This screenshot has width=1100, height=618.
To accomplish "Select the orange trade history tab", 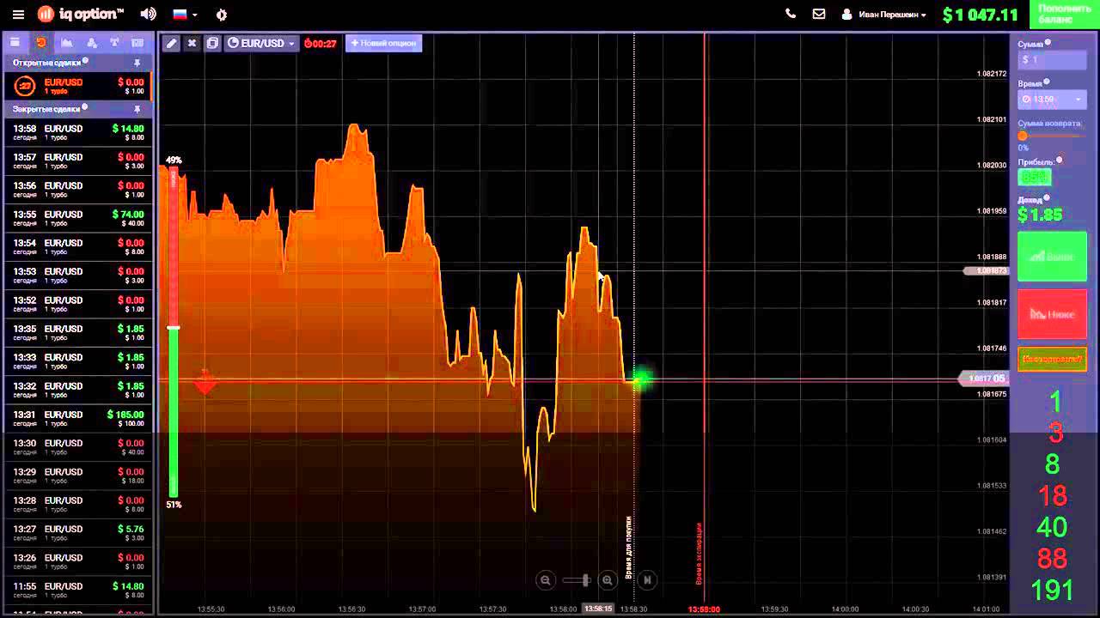I will (x=40, y=41).
